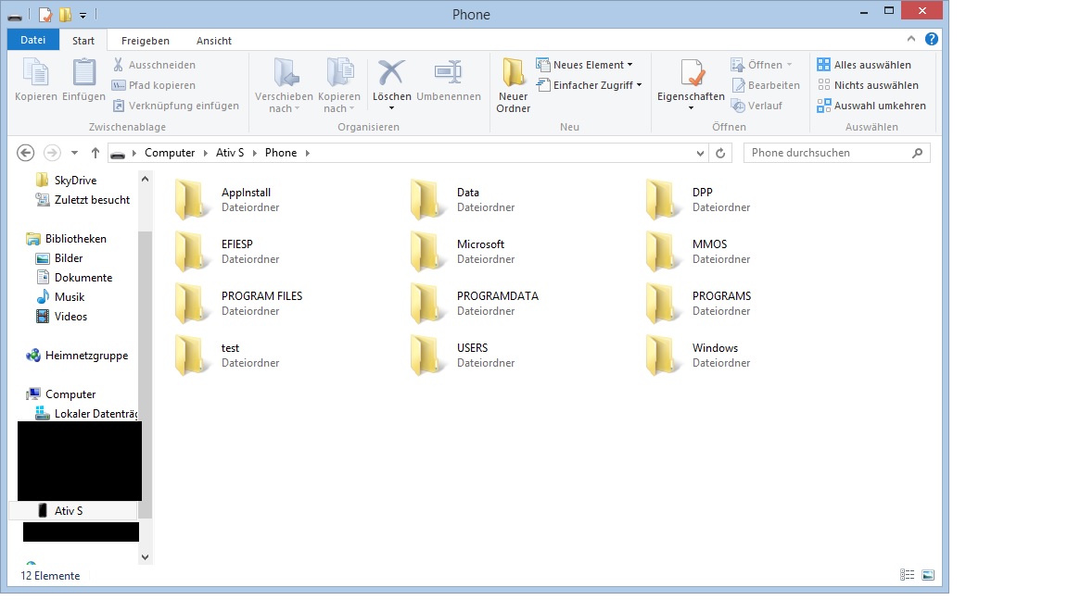Viewport: 1068px width, 600px height.
Task: Click sidebar scrollbar down arrow
Action: pyautogui.click(x=145, y=556)
